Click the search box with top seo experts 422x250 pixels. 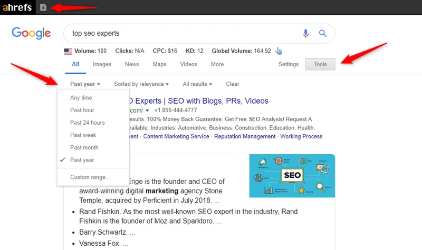199,33
